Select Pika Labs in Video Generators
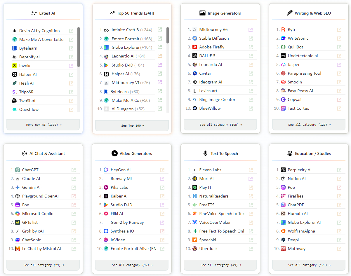The image size is (351, 276). coord(119,187)
